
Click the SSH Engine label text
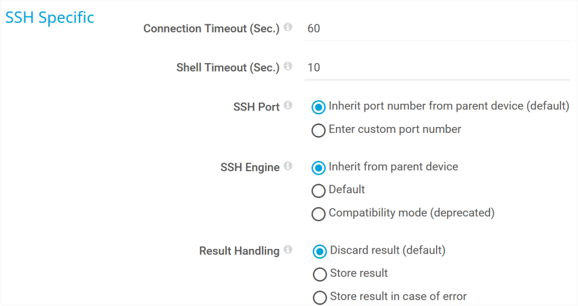point(250,167)
